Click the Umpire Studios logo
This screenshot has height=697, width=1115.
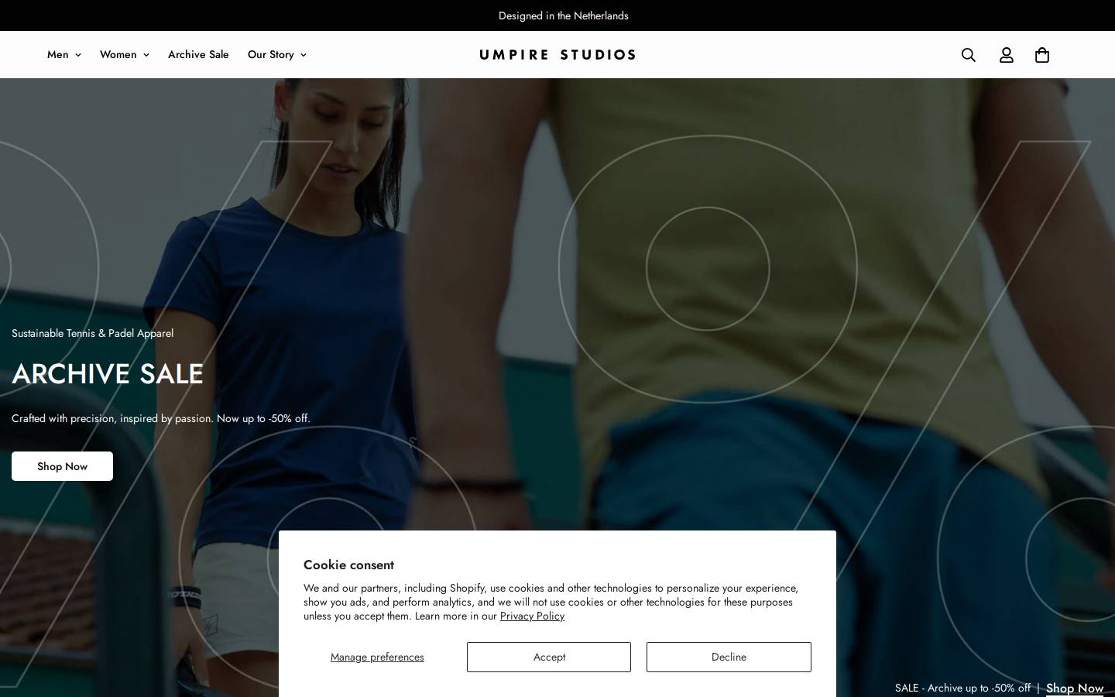click(557, 54)
